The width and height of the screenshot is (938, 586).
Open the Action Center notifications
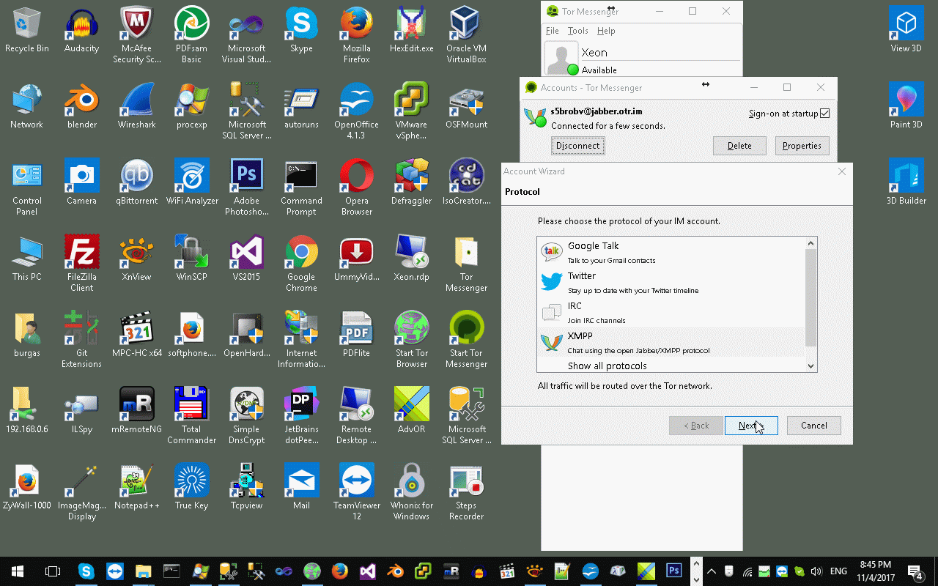916,571
